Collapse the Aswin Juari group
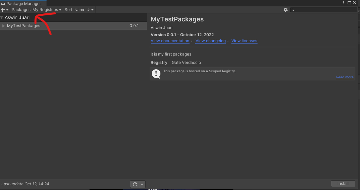 pos(2,17)
